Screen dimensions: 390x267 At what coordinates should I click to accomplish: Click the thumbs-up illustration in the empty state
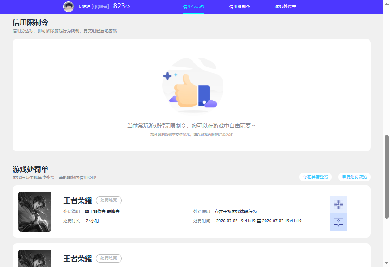coord(193,85)
